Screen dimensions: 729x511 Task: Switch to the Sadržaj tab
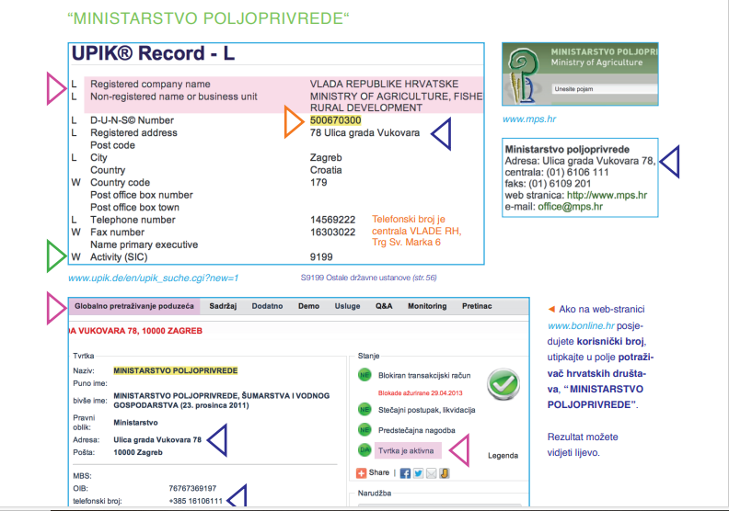pos(223,306)
